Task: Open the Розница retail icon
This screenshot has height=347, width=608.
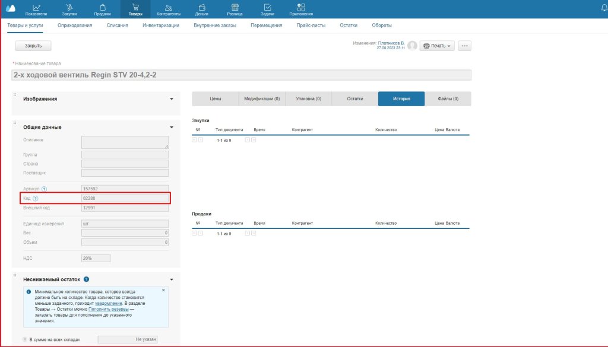Action: pos(235,8)
